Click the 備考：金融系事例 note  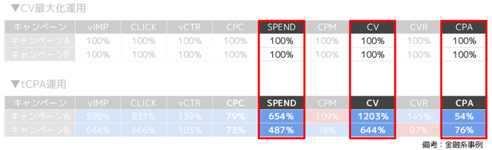tap(453, 145)
